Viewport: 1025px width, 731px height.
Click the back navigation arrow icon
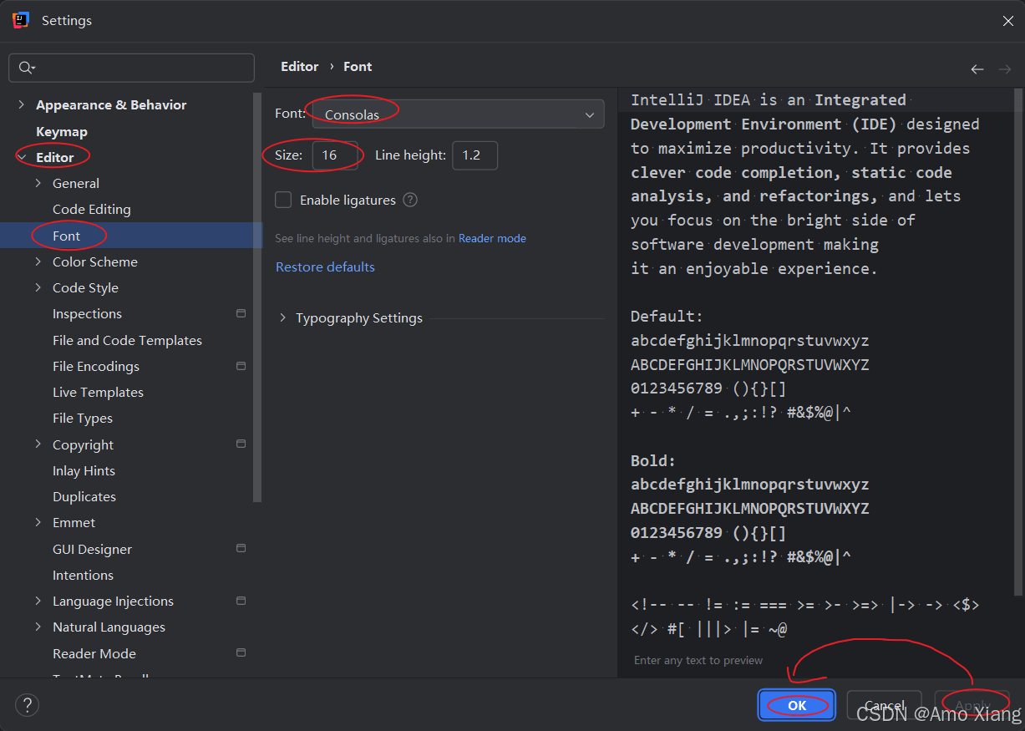pyautogui.click(x=977, y=69)
